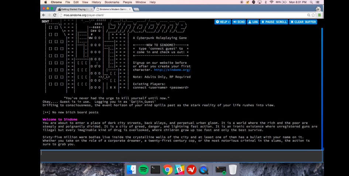349x176 pixels.
Task: Open the Chrome application menu
Action: (x=56, y=2)
